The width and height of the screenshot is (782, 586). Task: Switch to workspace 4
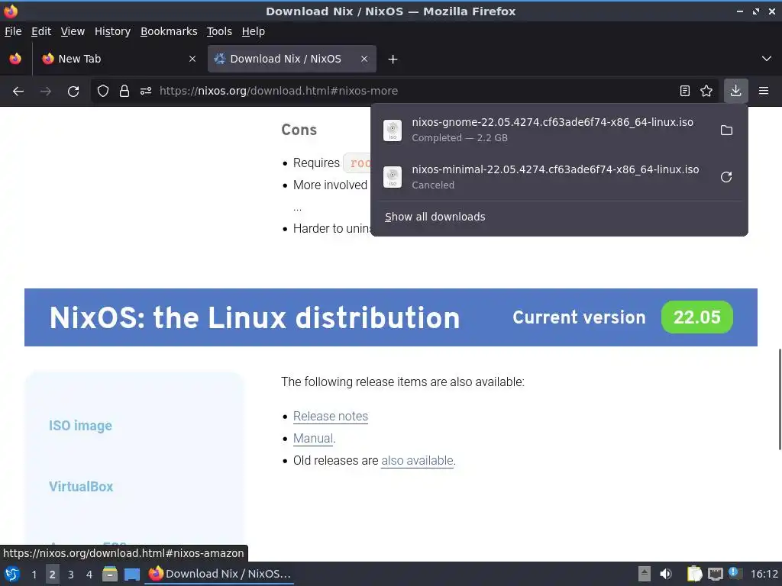coord(89,575)
